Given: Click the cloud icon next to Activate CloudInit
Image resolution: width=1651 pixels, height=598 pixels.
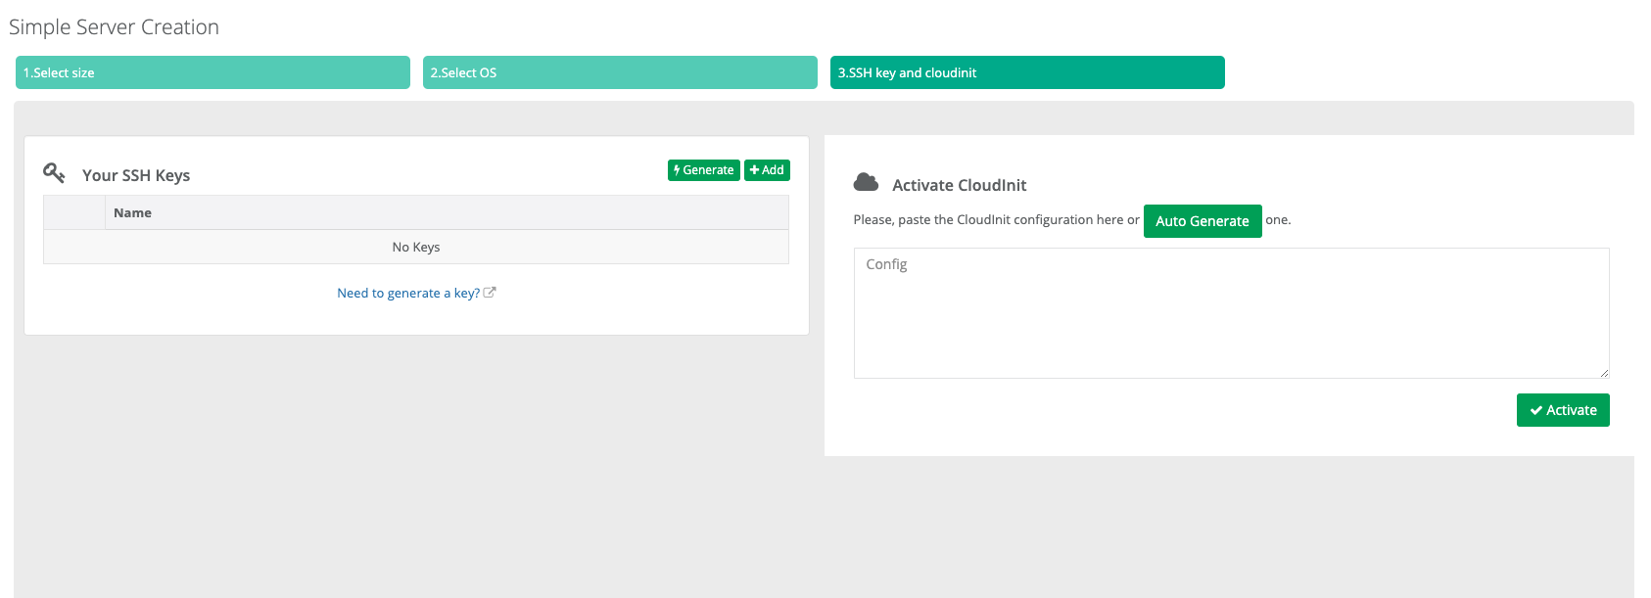Looking at the screenshot, I should [x=866, y=182].
